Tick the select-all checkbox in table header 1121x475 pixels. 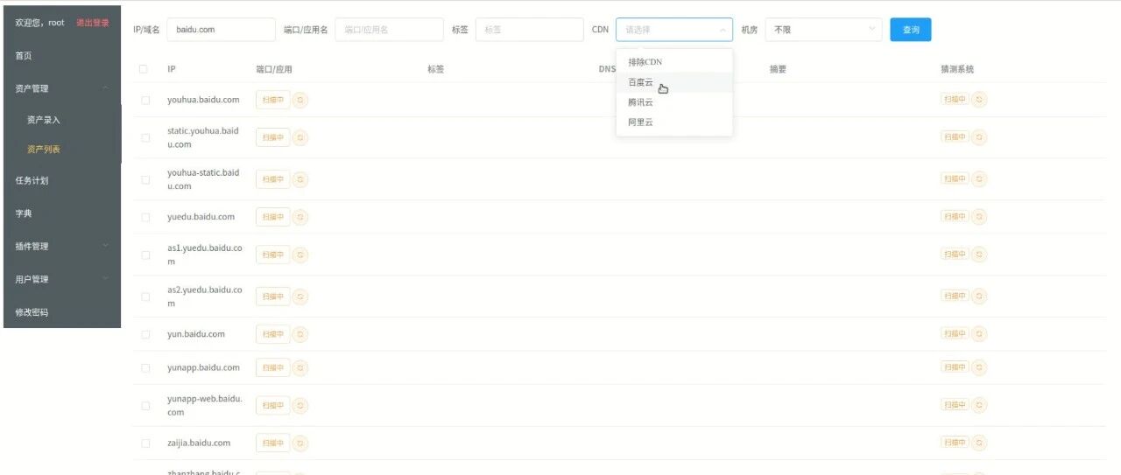pos(145,69)
